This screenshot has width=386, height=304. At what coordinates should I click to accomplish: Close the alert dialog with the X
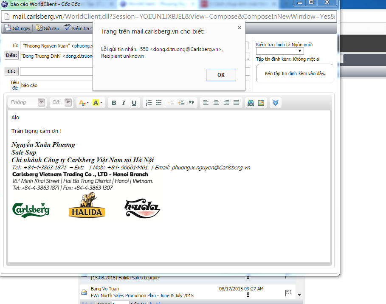[x=239, y=28]
